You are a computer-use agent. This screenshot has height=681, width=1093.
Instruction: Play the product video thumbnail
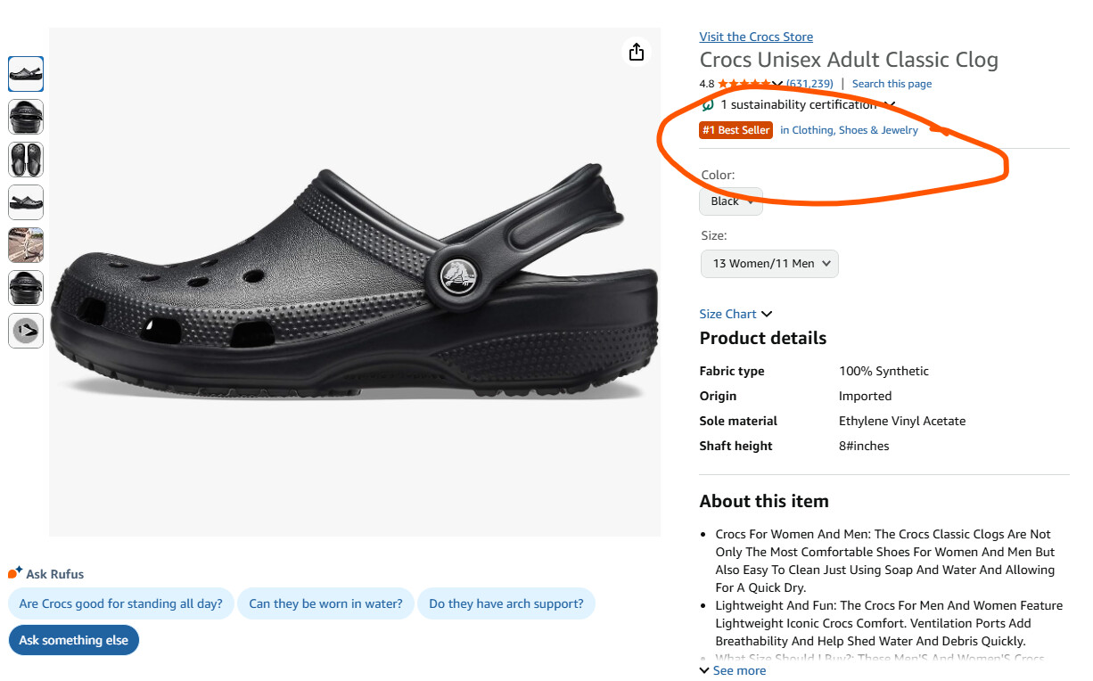26,331
